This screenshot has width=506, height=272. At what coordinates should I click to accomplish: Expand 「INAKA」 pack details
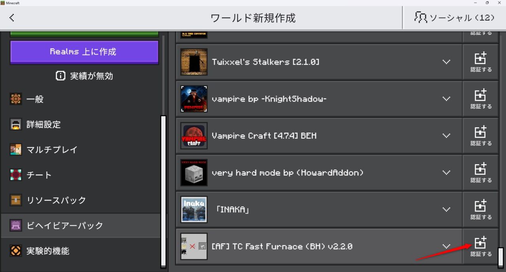446,210
